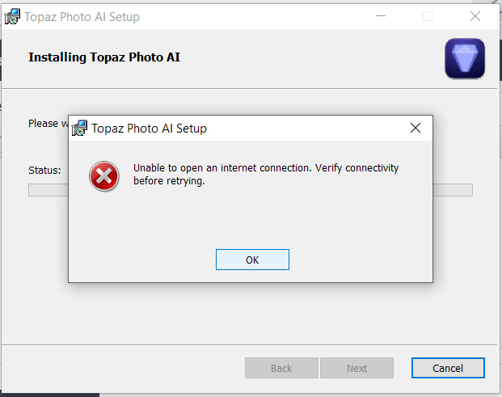Viewport: 502px width, 397px height.
Task: Click the main window's title text
Action: (x=82, y=17)
